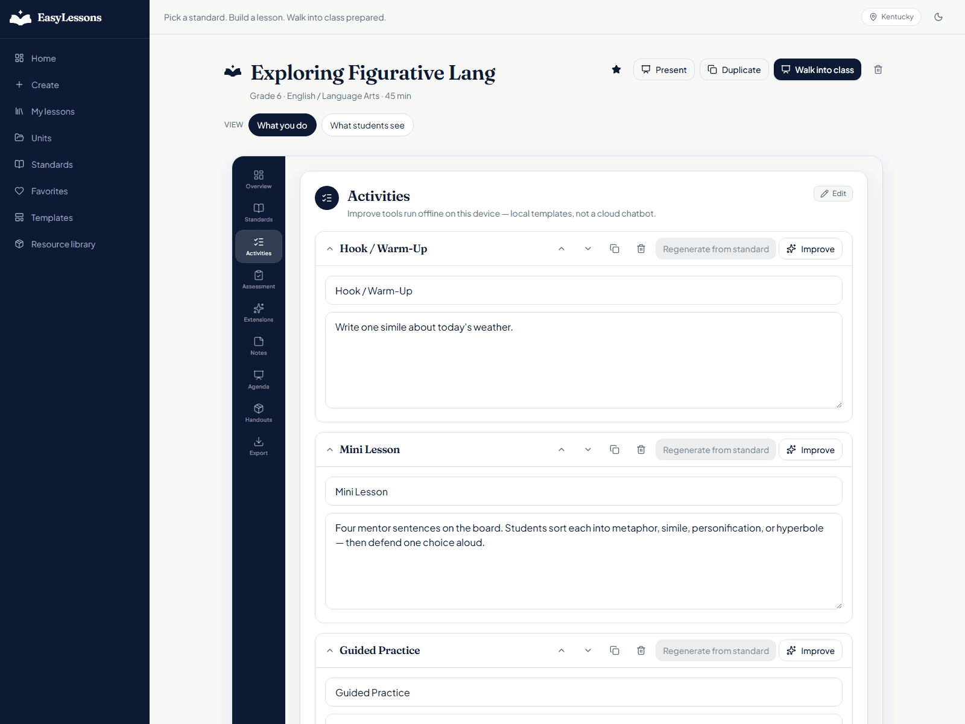The width and height of the screenshot is (965, 724).
Task: Collapse the Guided Practice card
Action: [x=330, y=650]
